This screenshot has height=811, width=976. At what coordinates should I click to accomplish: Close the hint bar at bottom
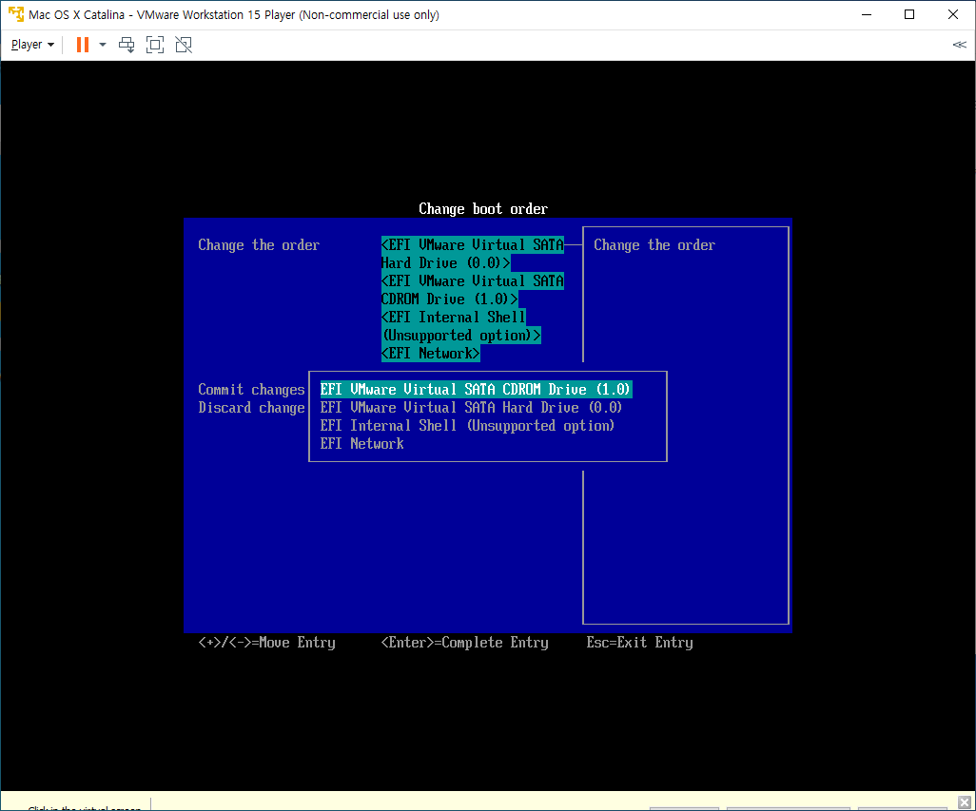pyautogui.click(x=965, y=802)
